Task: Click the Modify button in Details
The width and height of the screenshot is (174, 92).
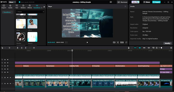Action: pos(167,43)
